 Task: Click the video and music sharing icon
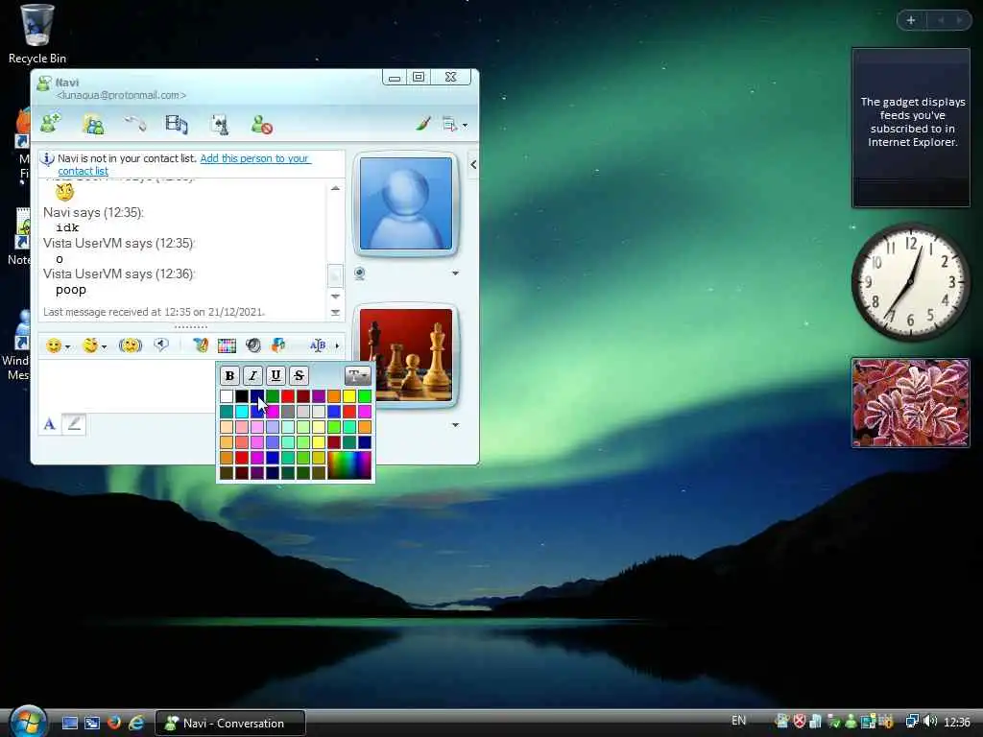coord(177,124)
